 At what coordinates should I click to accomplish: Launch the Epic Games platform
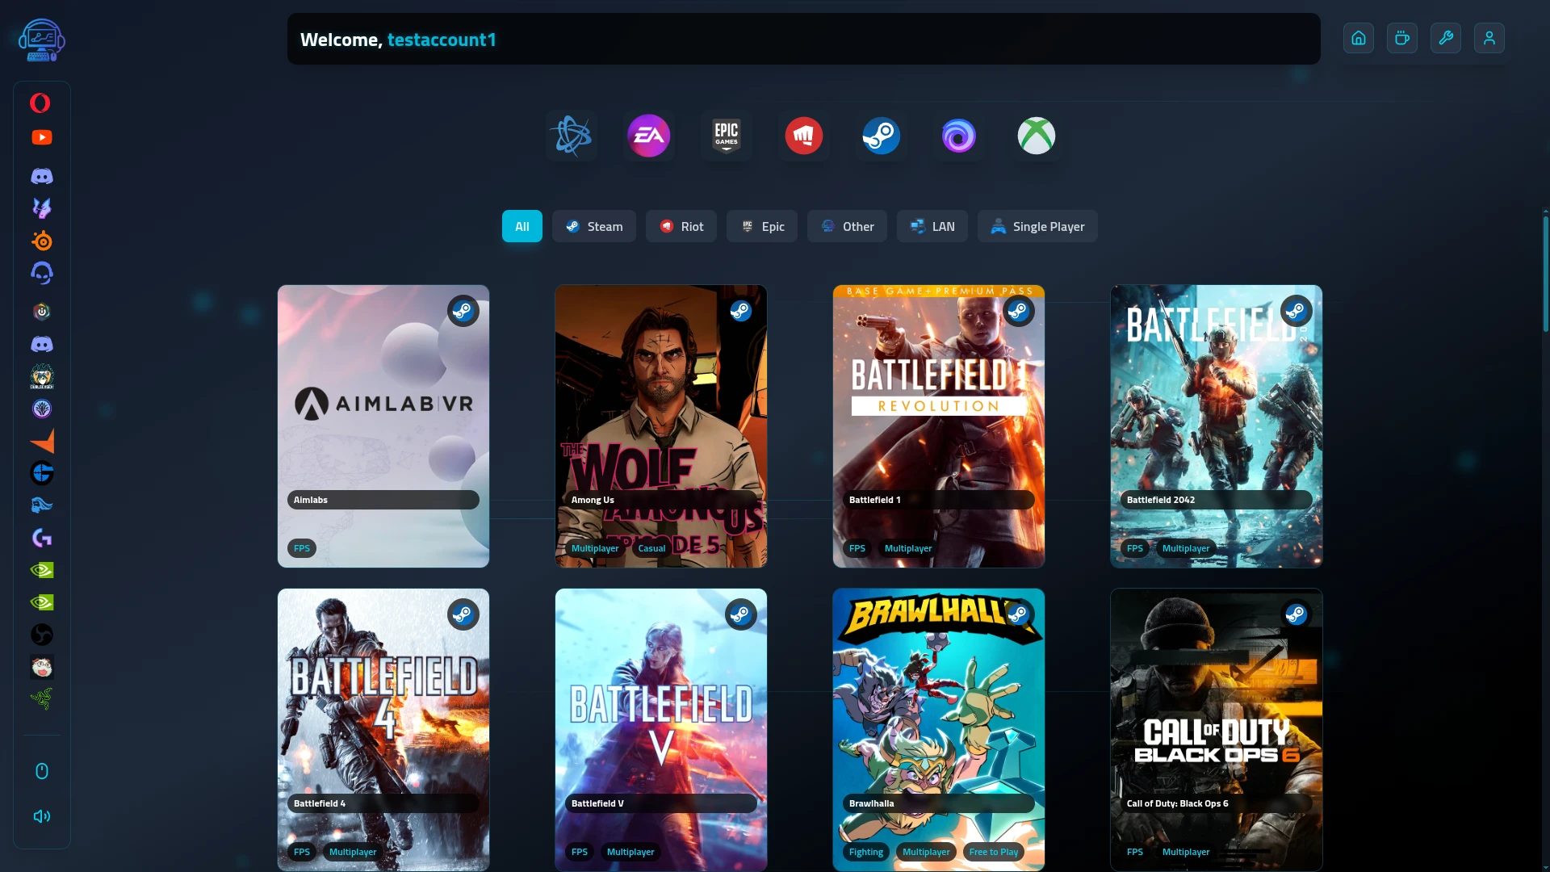click(726, 136)
